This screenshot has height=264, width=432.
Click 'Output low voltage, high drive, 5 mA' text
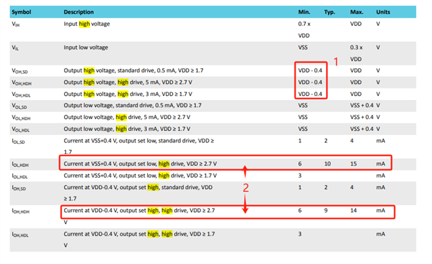tap(127, 117)
